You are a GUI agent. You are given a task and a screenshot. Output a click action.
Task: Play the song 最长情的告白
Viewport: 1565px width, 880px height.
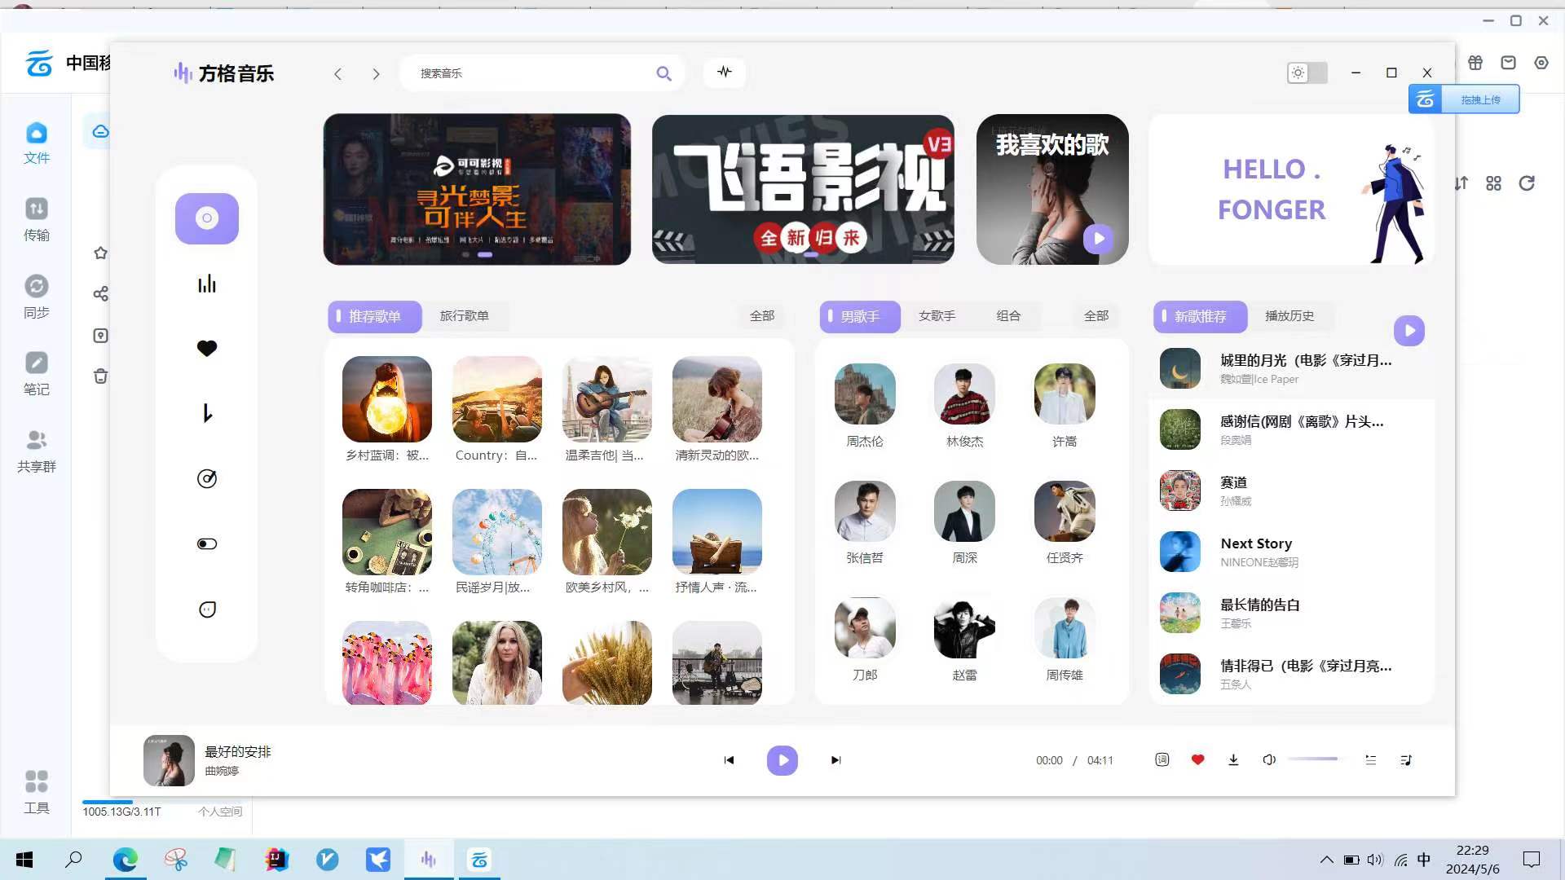tap(1291, 613)
